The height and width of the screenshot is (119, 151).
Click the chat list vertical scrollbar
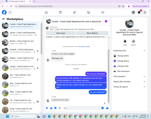41,39
